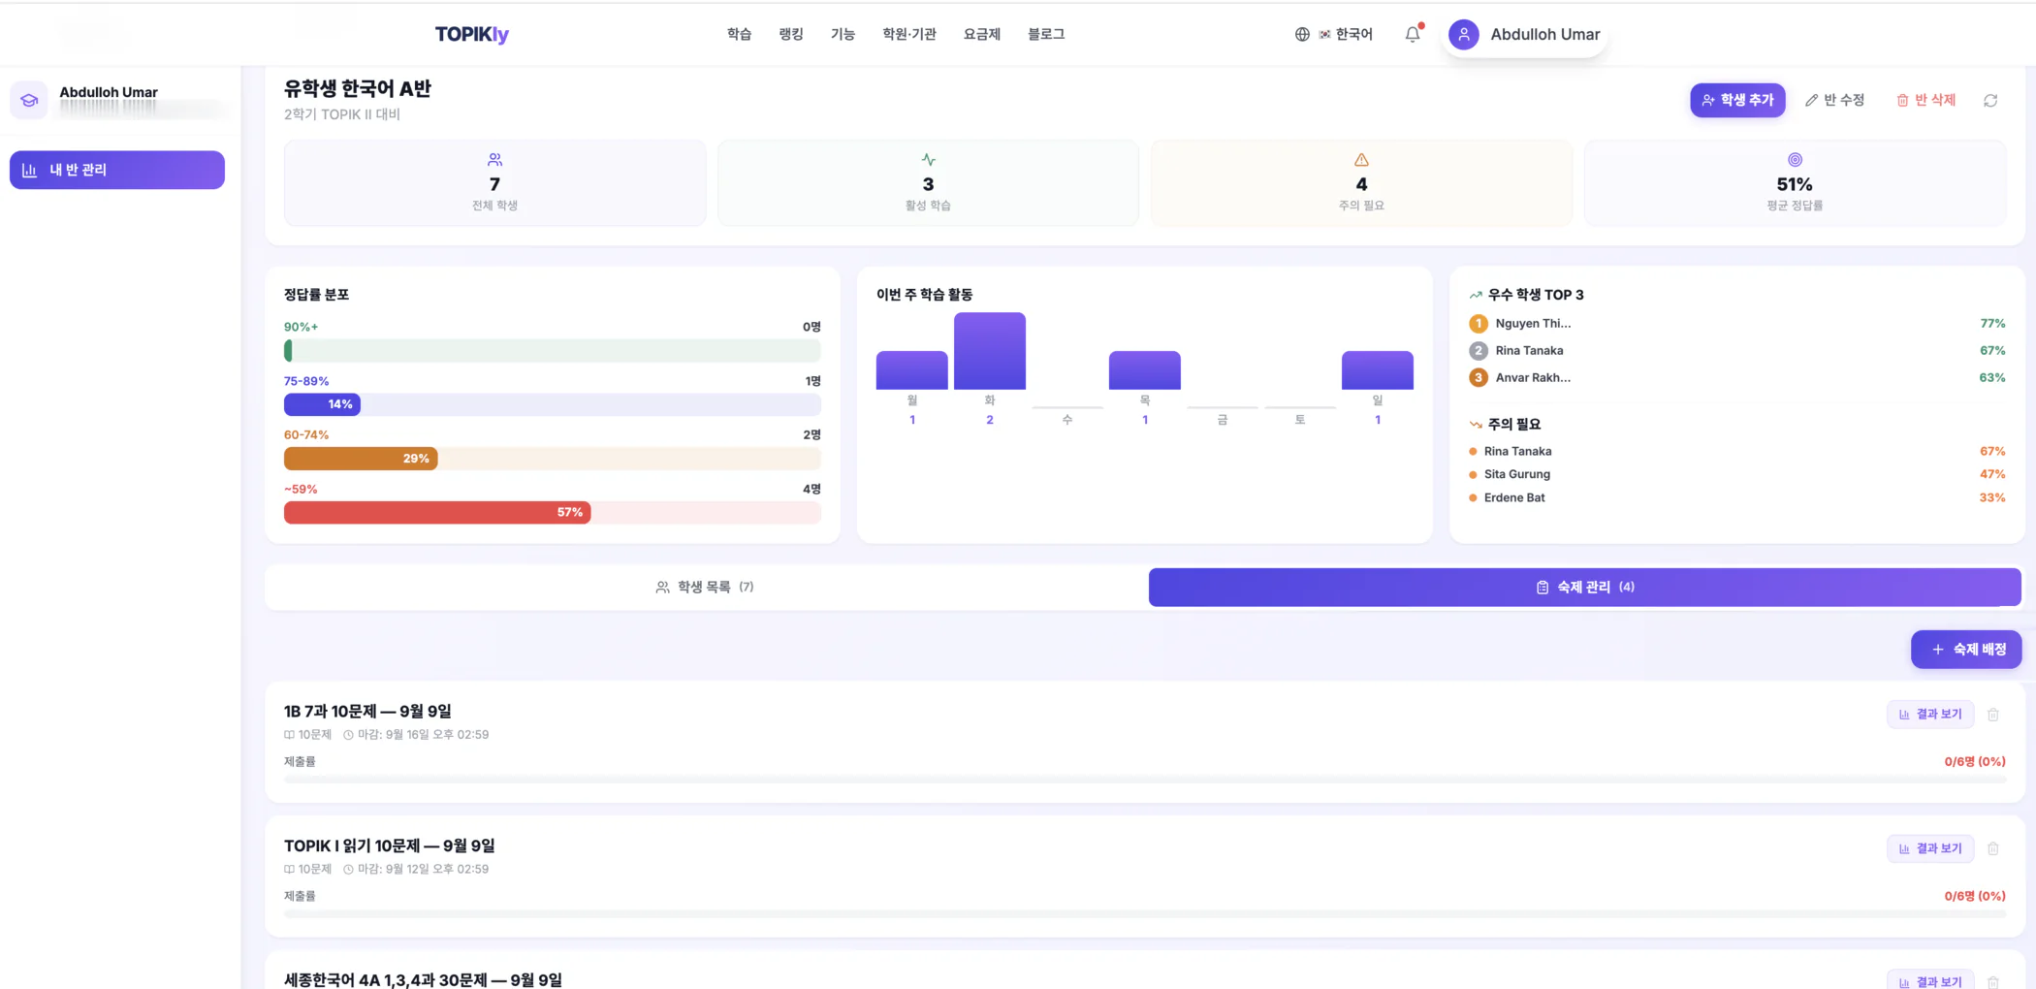The width and height of the screenshot is (2036, 989).
Task: Click 반 삭제 to delete the class
Action: [x=1926, y=100]
